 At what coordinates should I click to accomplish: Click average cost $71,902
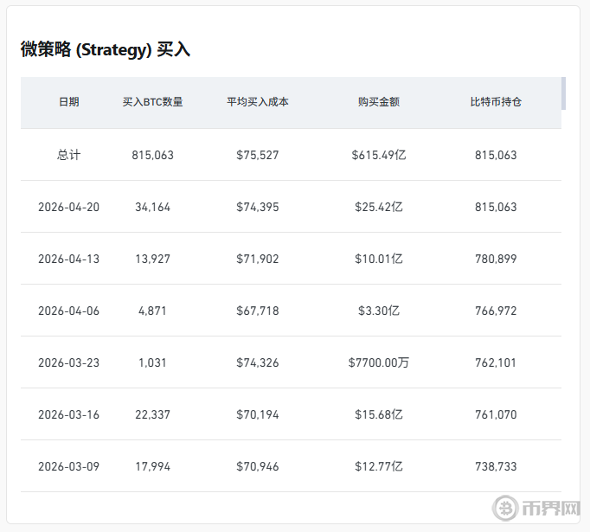pos(258,259)
